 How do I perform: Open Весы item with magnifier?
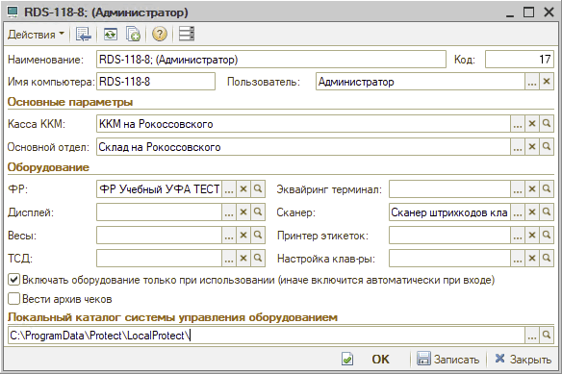(258, 236)
